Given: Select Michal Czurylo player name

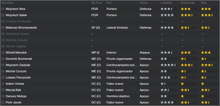Looking at the screenshot, I should [x=16, y=71].
